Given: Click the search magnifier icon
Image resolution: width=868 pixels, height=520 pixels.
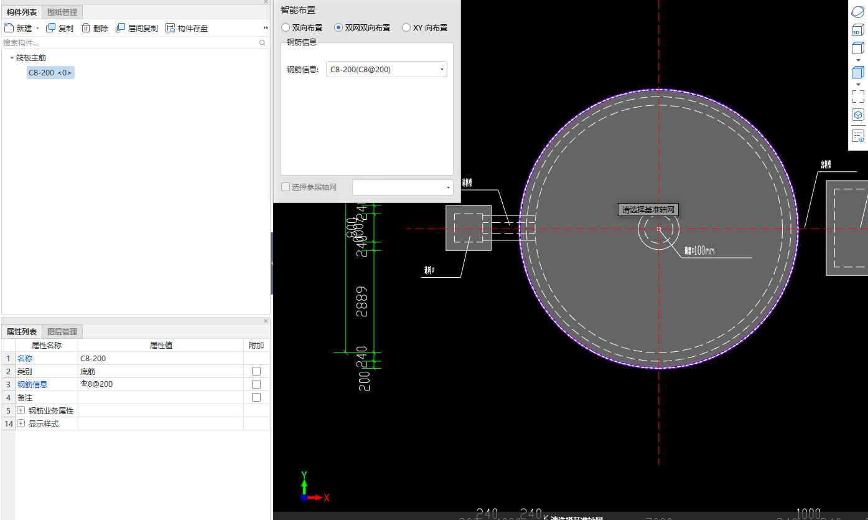Looking at the screenshot, I should click(x=263, y=43).
